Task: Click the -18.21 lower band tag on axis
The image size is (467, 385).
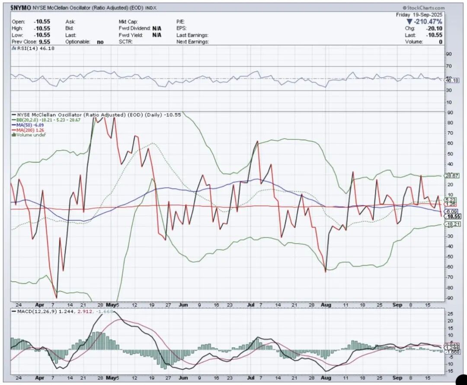Action: coord(452,224)
